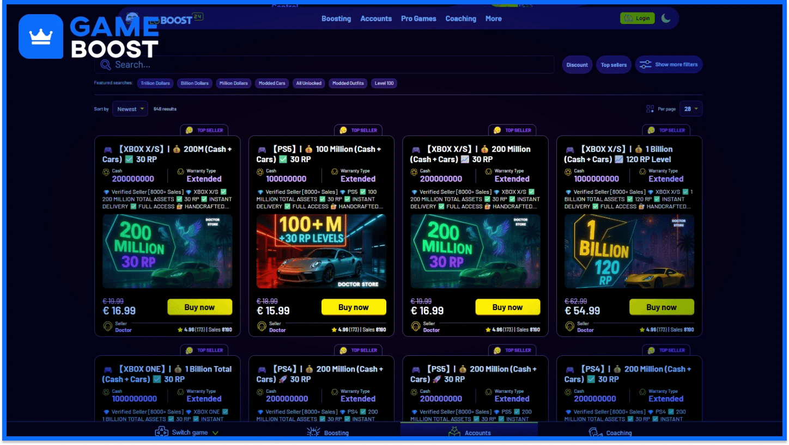The width and height of the screenshot is (789, 445).
Task: Click the controller icon in the XBOX ONE listing title
Action: [x=107, y=369]
